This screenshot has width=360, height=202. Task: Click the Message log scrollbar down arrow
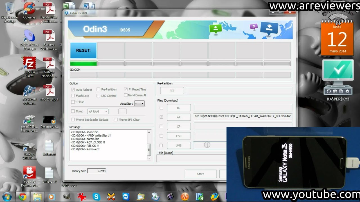tap(149, 158)
